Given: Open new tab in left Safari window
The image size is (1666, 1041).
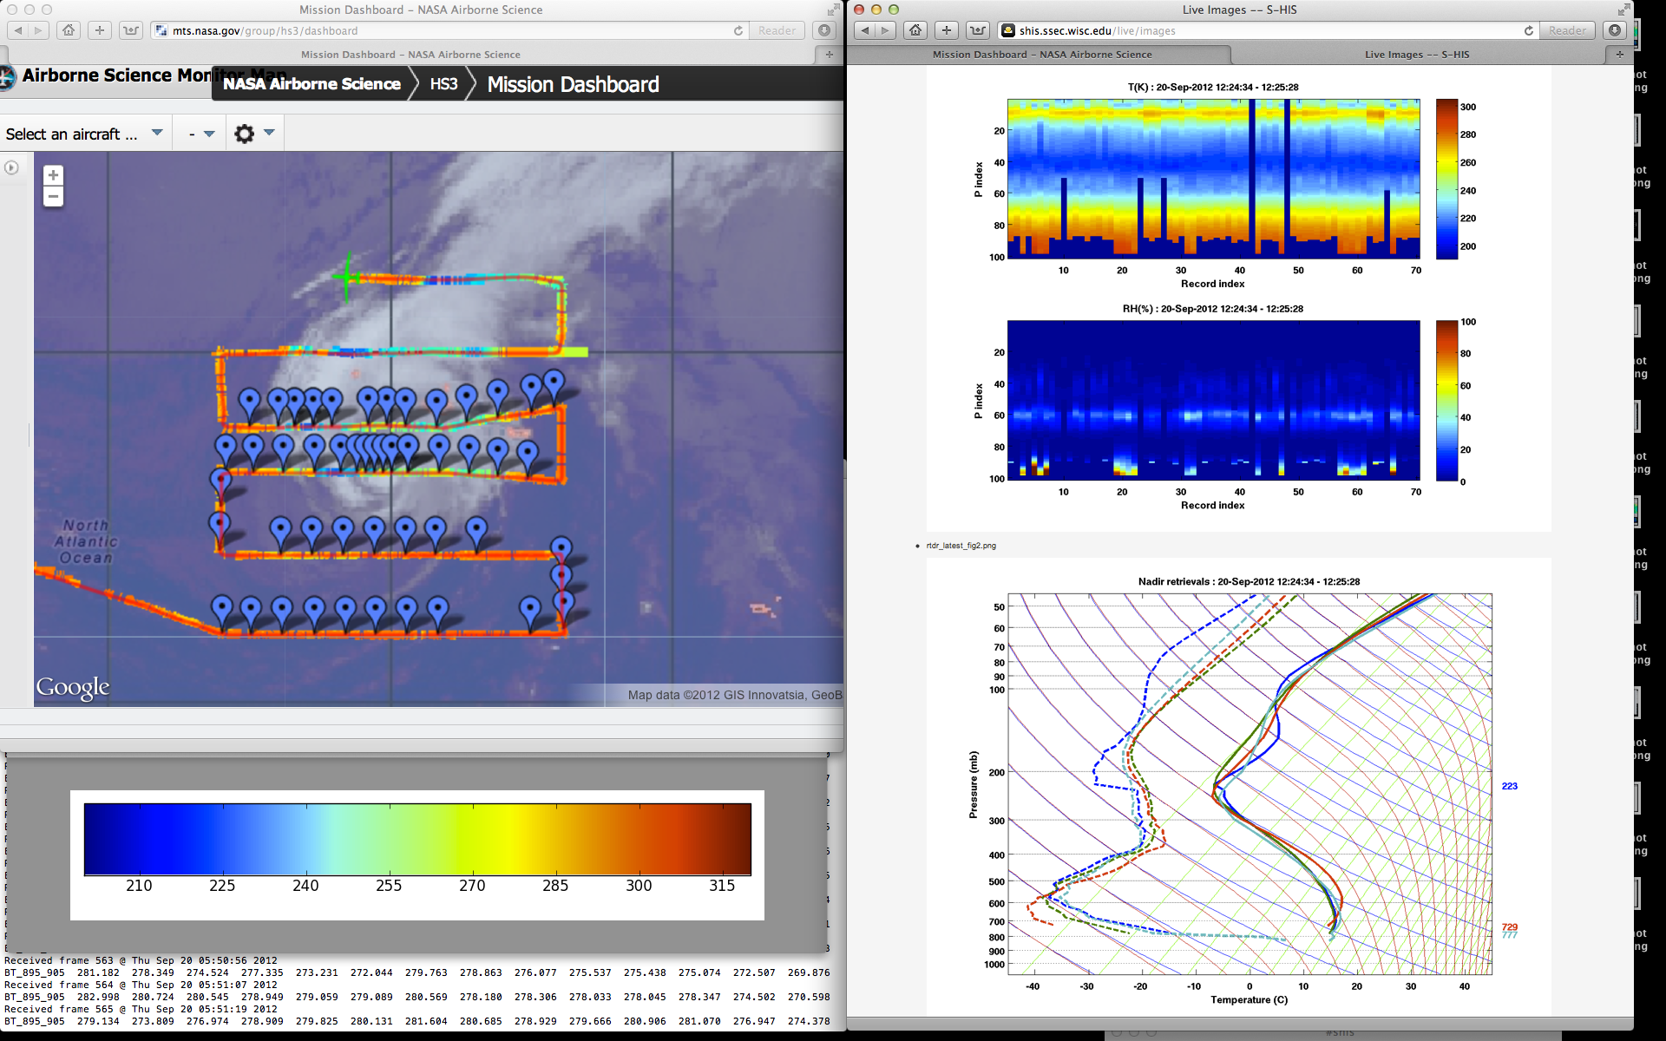Looking at the screenshot, I should click(x=829, y=55).
